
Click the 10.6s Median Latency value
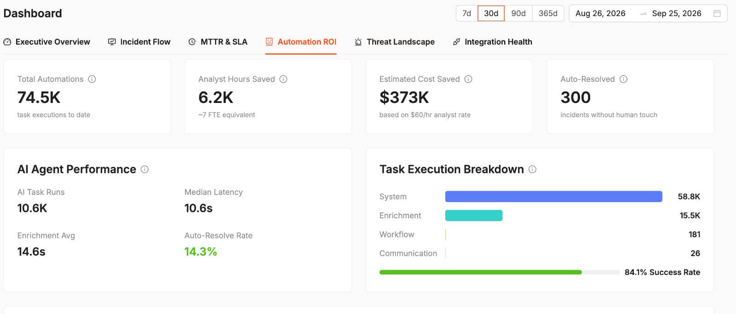pos(198,208)
